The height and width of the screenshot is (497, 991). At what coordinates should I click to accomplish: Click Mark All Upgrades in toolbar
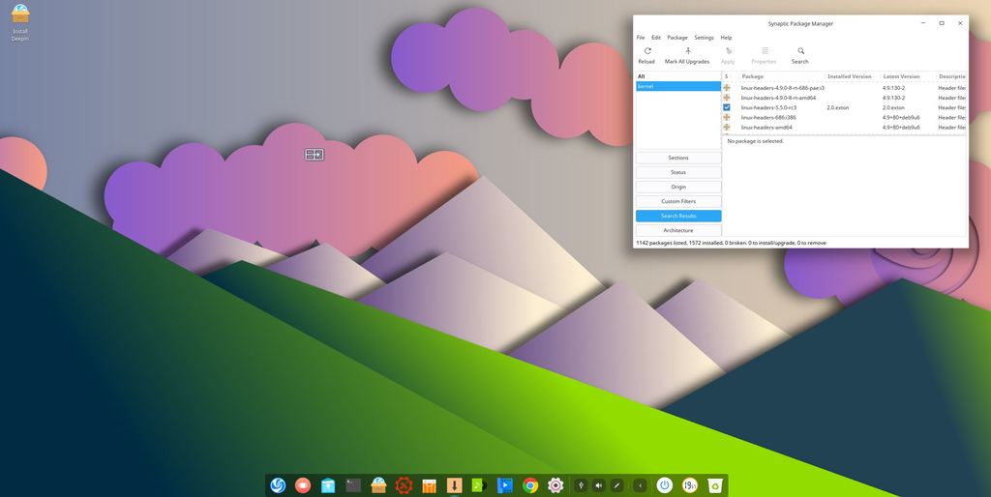pos(687,55)
